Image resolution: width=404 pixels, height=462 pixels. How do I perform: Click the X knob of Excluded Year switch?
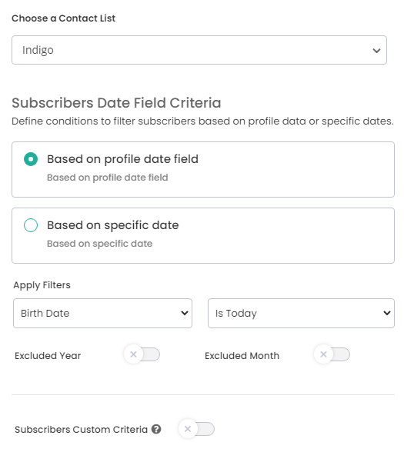133,354
